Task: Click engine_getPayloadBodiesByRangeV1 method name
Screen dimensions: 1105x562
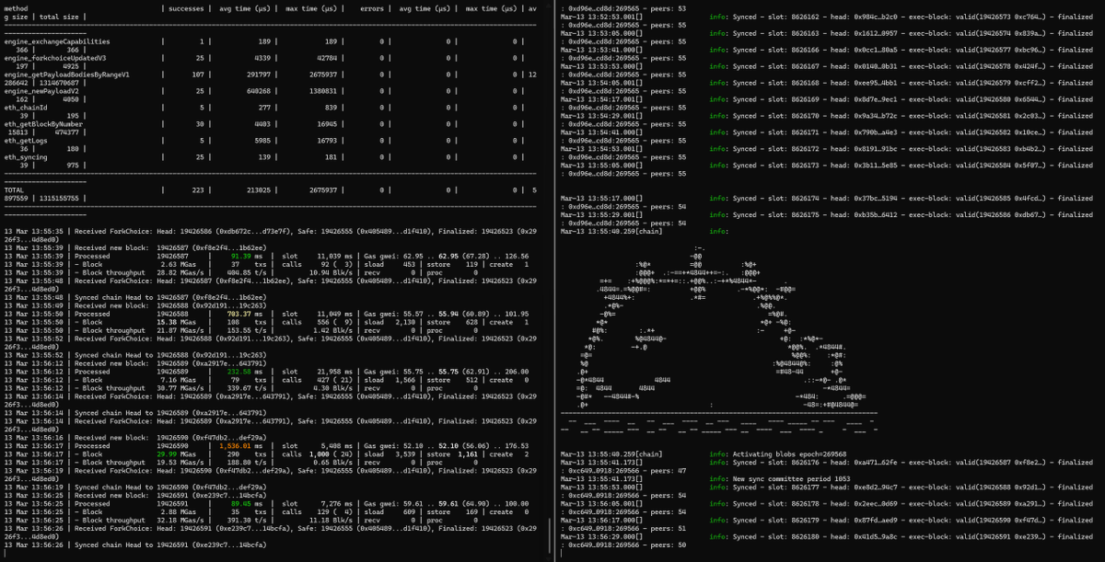Action: (66, 75)
